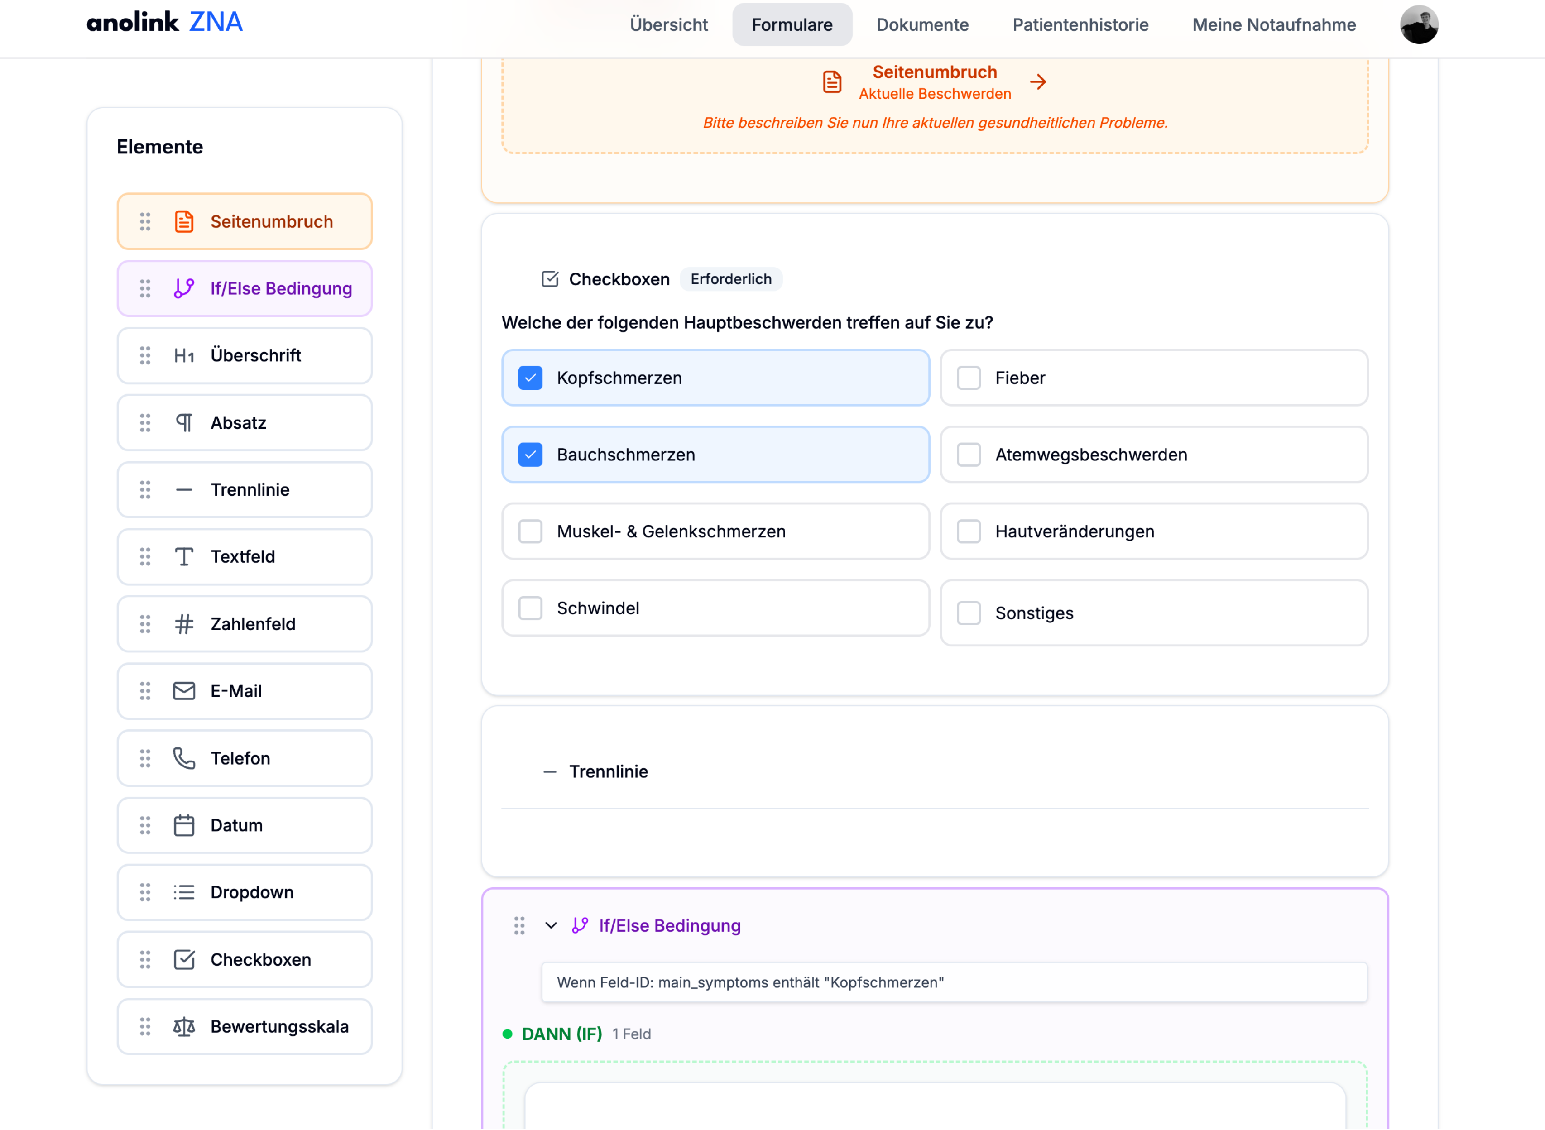The image size is (1545, 1130).
Task: Click the Datum calendar icon
Action: point(183,825)
